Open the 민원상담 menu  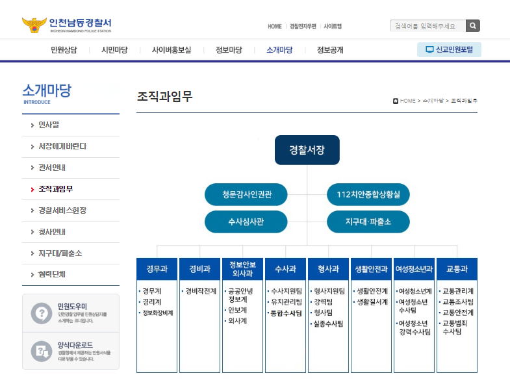pyautogui.click(x=64, y=50)
